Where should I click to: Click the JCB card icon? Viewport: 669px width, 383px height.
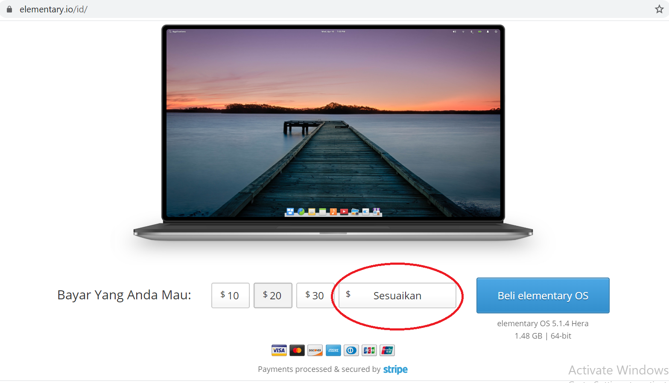pyautogui.click(x=369, y=351)
